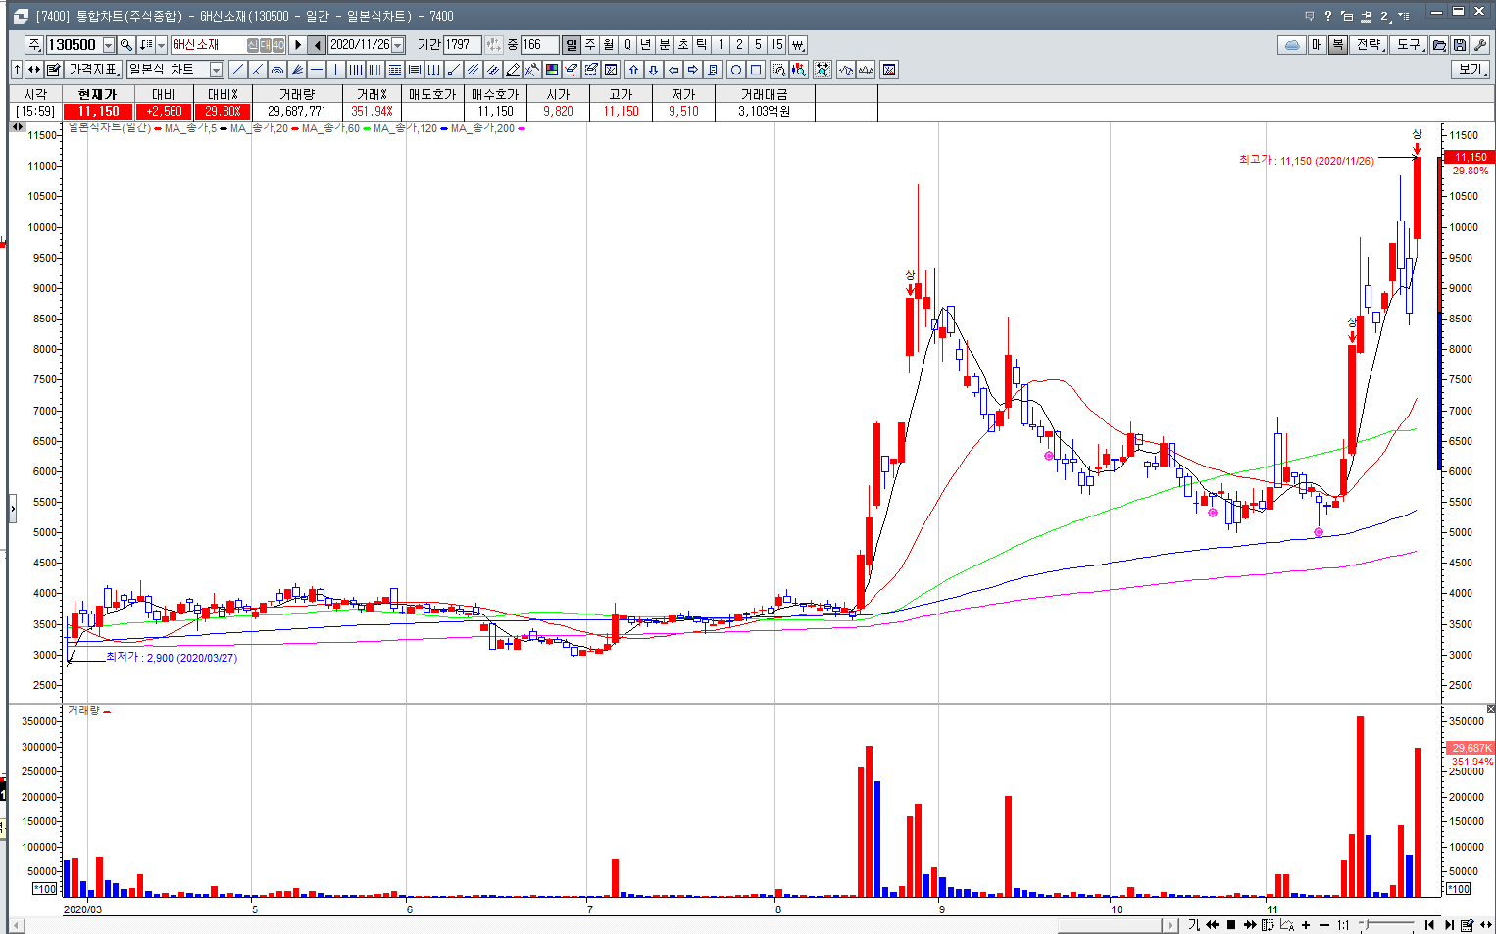Click the 주 stock type button

34,45
